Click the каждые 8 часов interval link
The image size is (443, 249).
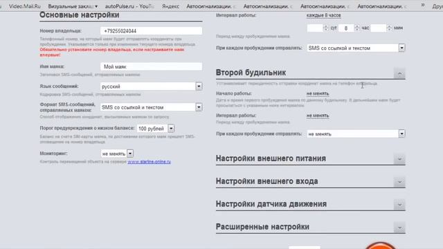pyautogui.click(x=323, y=15)
